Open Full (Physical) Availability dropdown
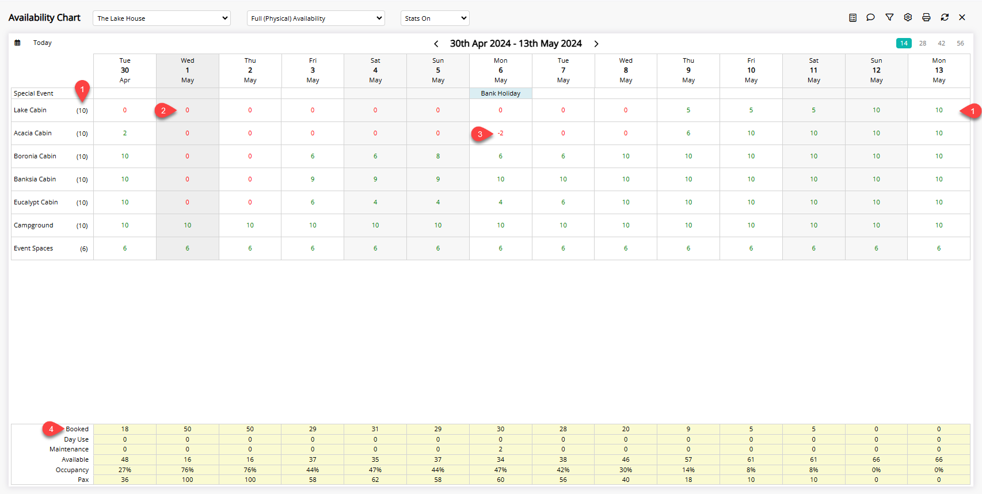 (316, 18)
